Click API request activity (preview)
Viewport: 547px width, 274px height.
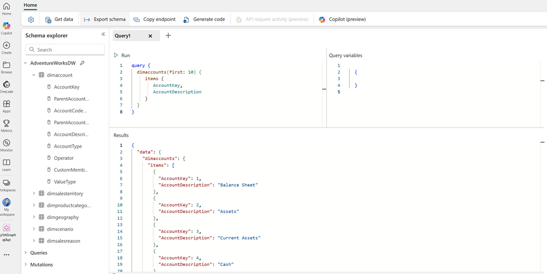point(272,20)
